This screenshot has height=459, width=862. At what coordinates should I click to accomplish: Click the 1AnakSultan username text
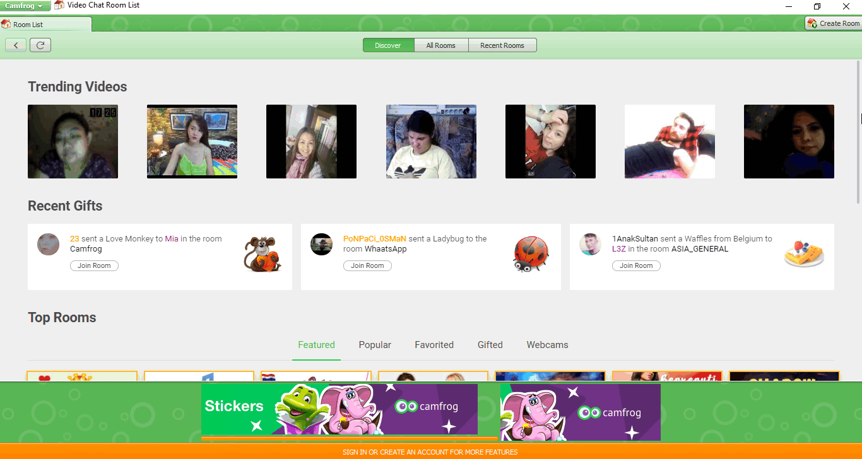point(635,239)
